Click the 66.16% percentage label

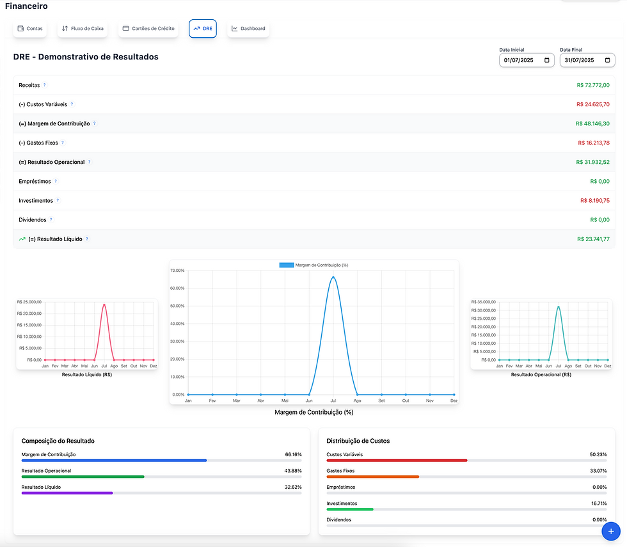pyautogui.click(x=293, y=455)
